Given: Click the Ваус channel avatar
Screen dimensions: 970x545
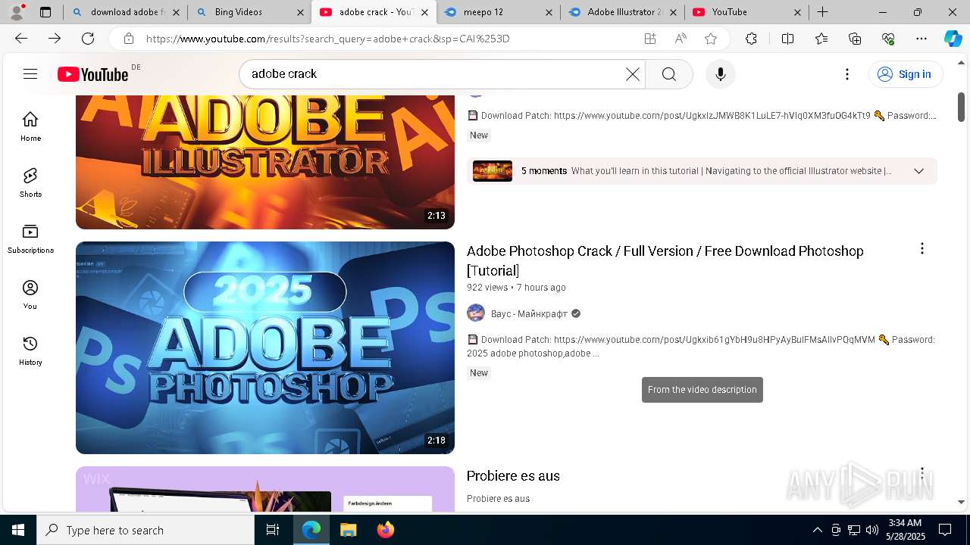Looking at the screenshot, I should [476, 313].
